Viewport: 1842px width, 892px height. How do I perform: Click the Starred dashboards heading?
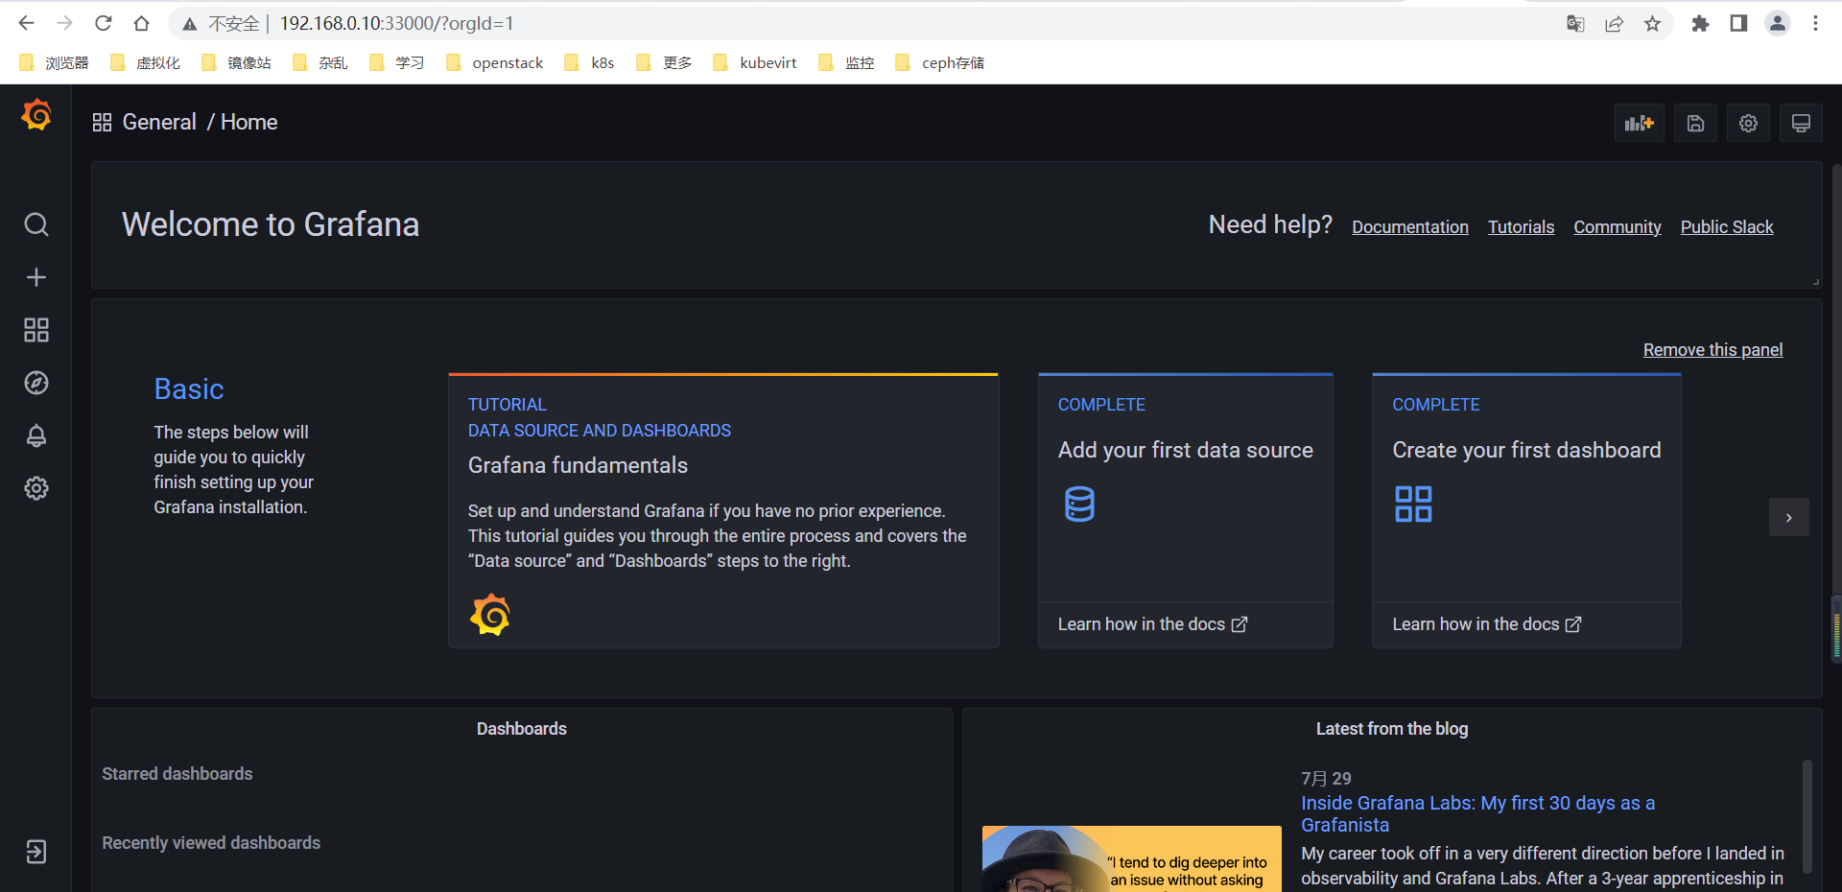pos(177,774)
